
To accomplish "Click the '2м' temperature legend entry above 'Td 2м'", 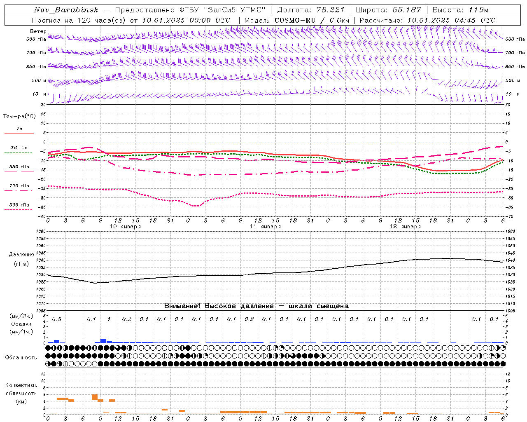I will [19, 129].
